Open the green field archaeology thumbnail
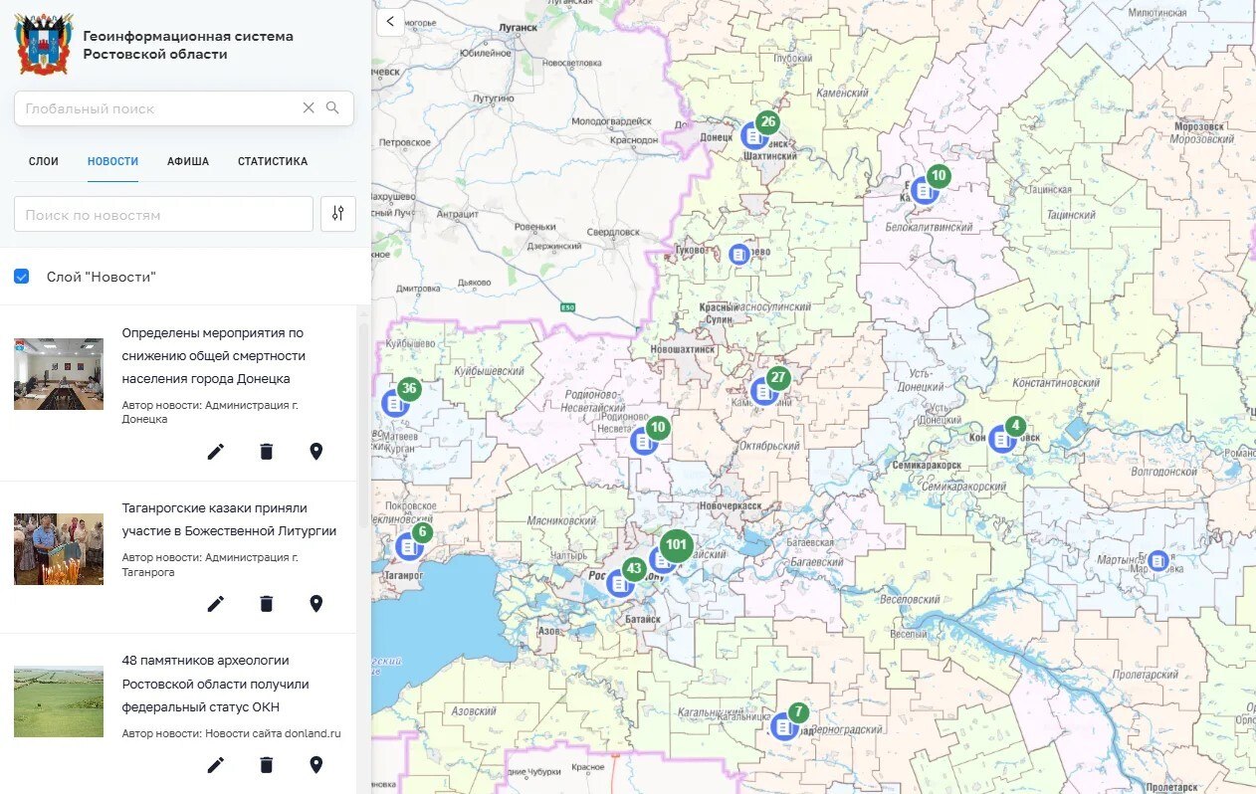This screenshot has width=1256, height=794. point(59,701)
